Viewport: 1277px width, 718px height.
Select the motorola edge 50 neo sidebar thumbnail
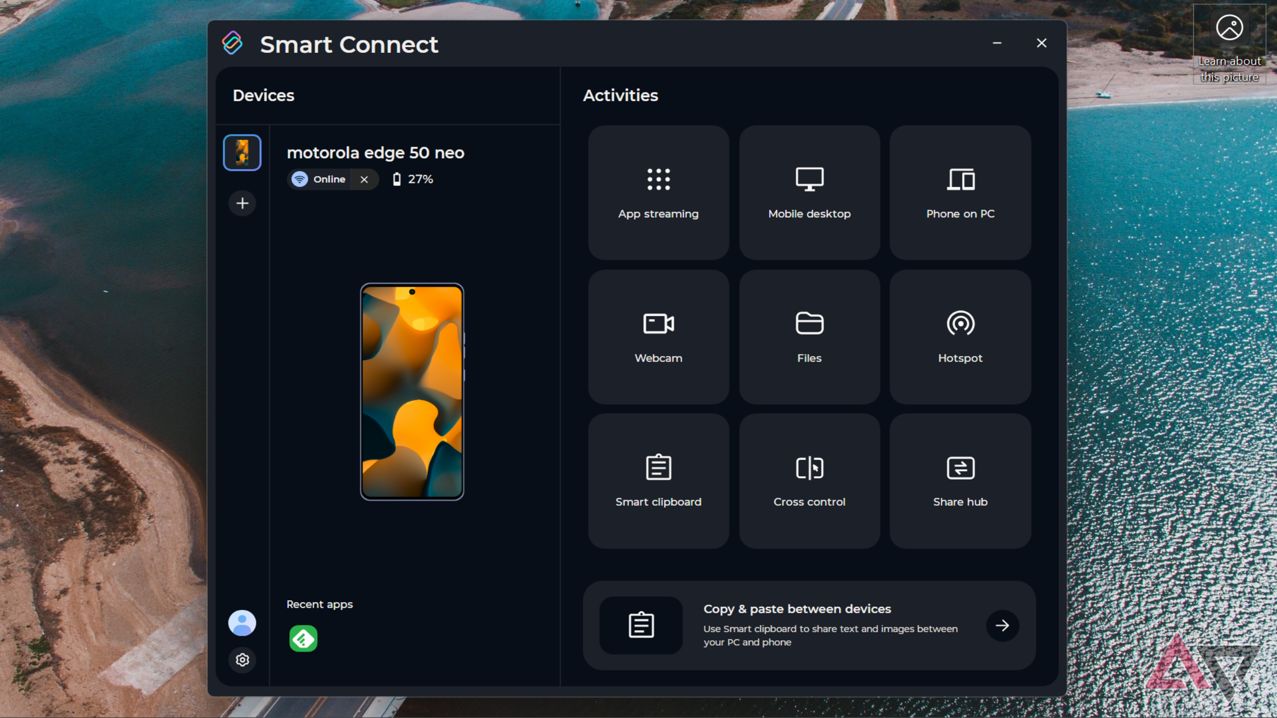click(x=242, y=153)
